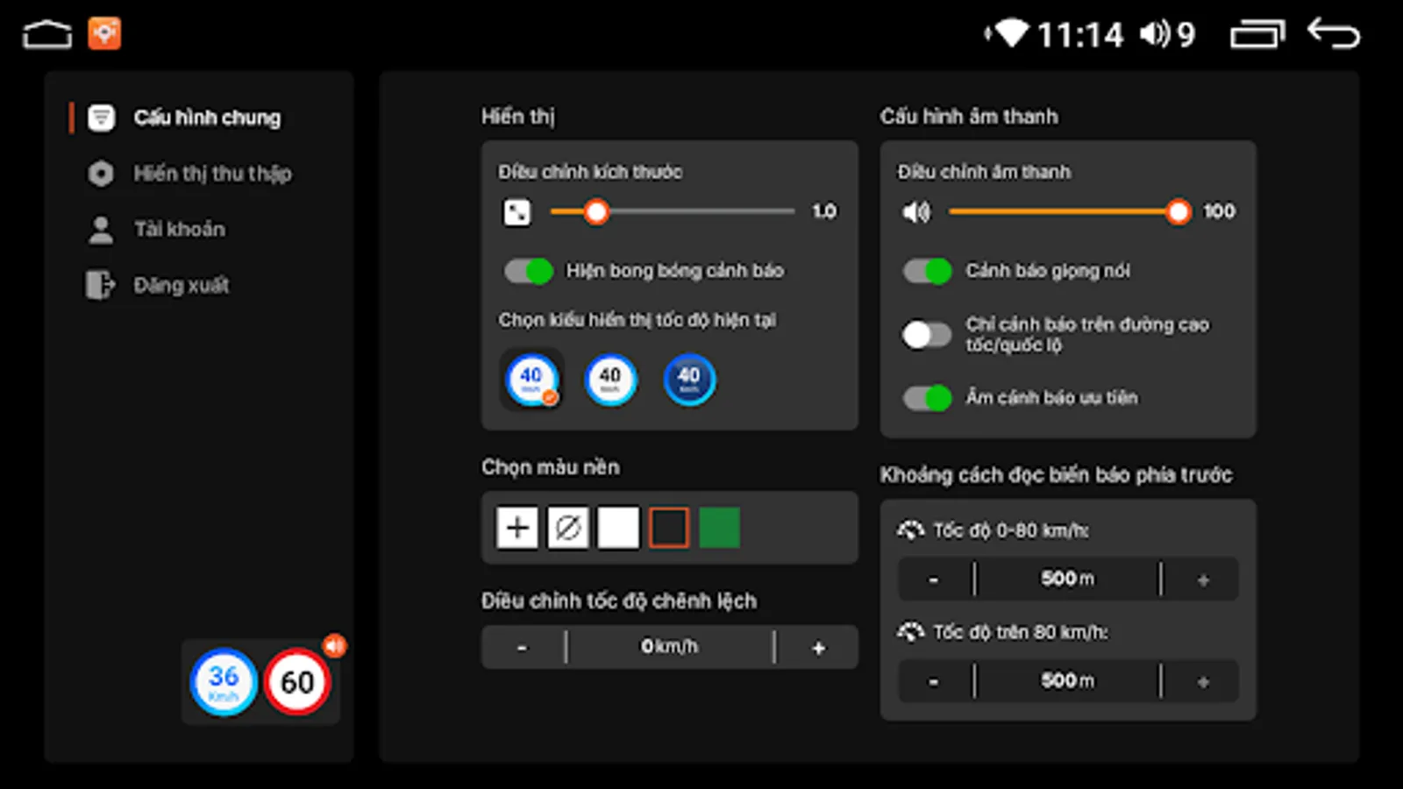Select the first speed display style icon
Screen dimensions: 1403x789
(532, 378)
